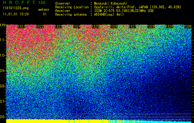194x123 pixels.
Task: Click the Receiver label
Action: (63, 11)
